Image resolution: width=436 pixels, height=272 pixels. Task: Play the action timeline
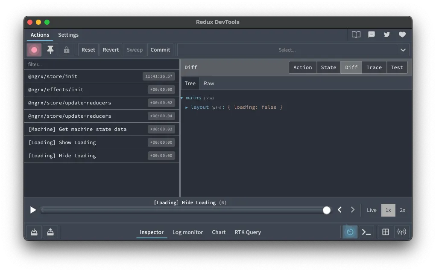[x=33, y=210]
